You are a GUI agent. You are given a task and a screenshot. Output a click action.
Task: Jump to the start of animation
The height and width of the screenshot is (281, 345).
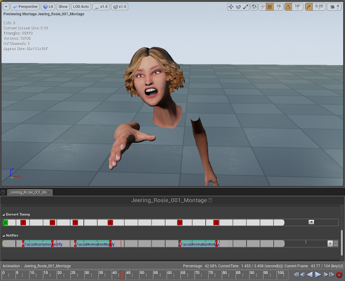[296, 275]
